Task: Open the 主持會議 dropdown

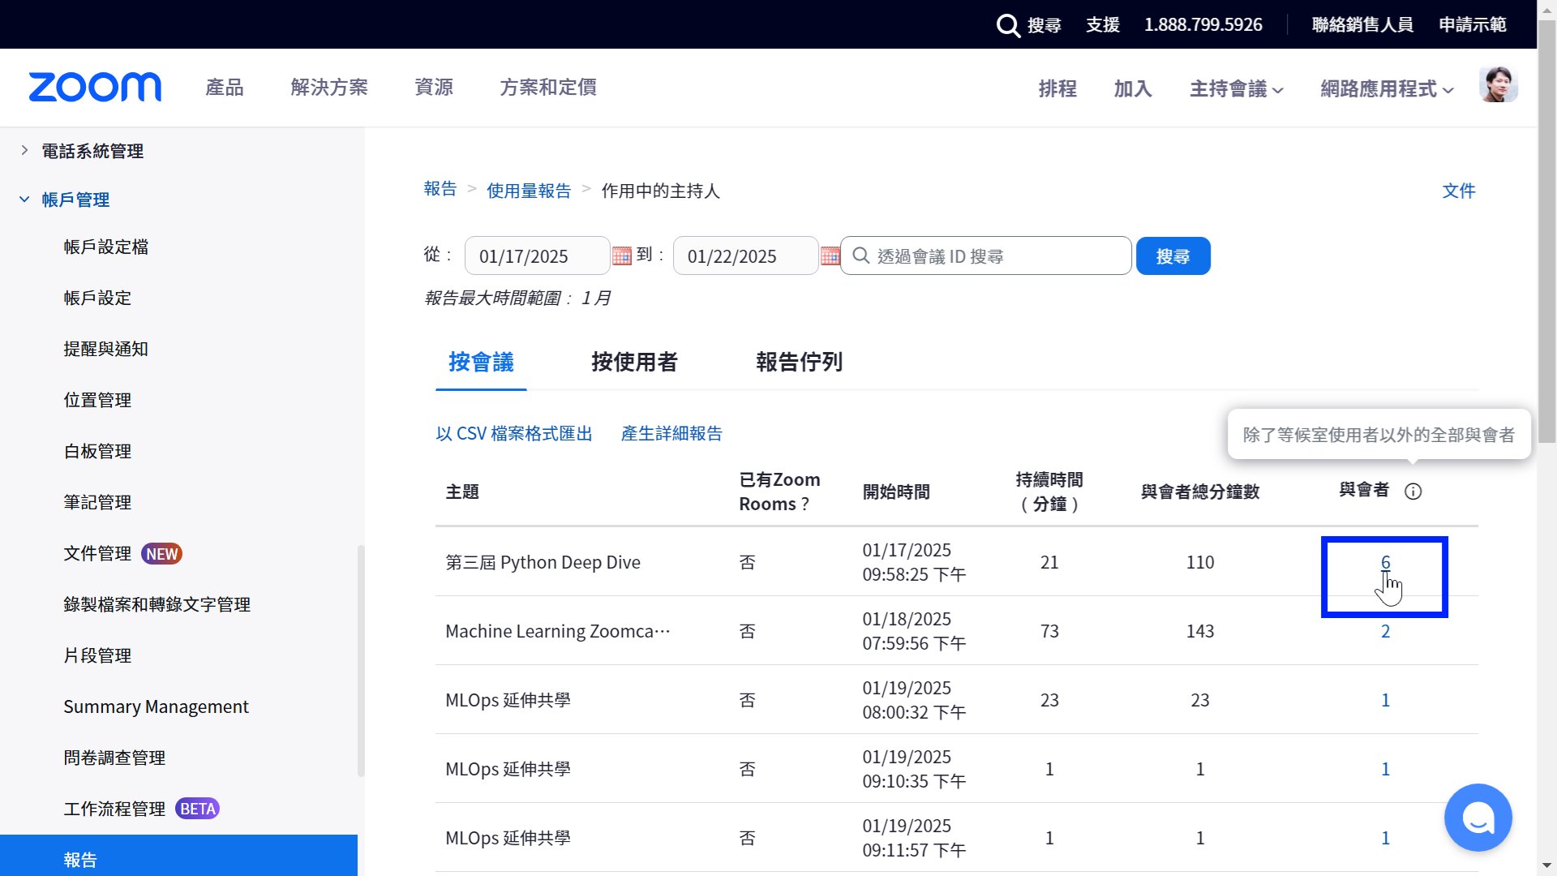Action: click(1236, 88)
